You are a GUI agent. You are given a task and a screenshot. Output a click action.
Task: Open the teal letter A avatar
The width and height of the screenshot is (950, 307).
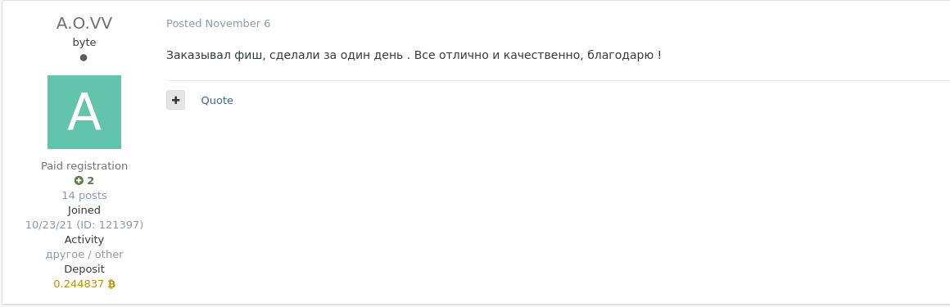tap(84, 112)
